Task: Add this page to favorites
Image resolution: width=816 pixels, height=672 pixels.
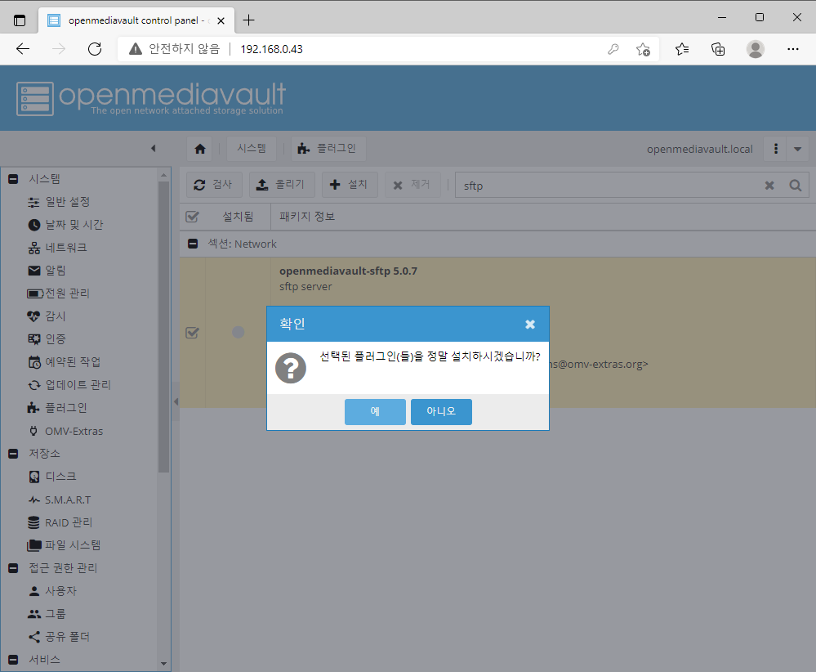Action: tap(643, 49)
